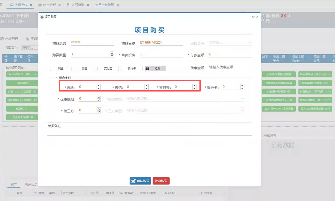The image size is (335, 201).
Task: Collapse the 组合支付 section triangle
Action: tap(56, 78)
